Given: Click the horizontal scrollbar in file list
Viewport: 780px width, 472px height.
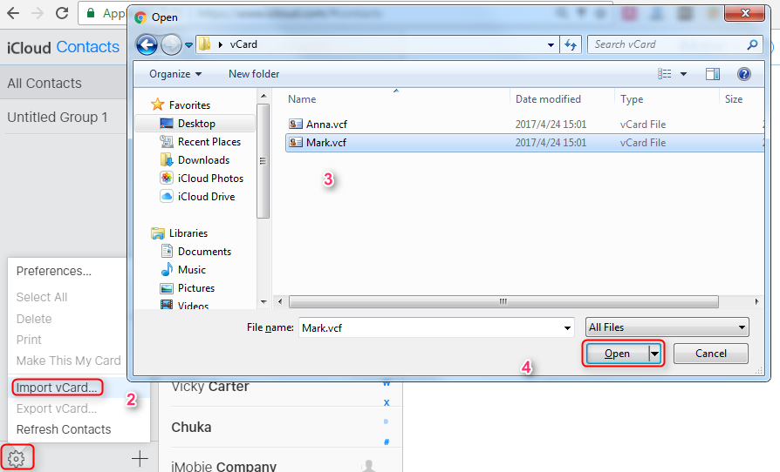Looking at the screenshot, I should (503, 301).
